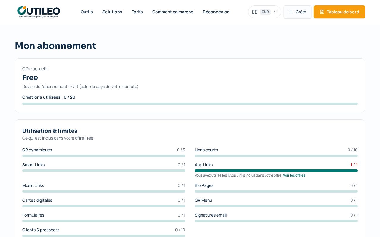Click the QR Menu label

click(203, 200)
